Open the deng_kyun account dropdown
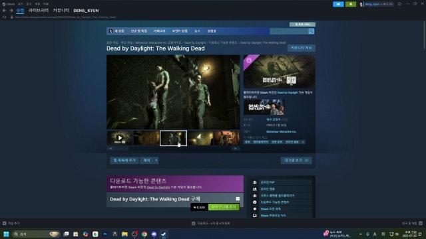Image resolution: width=426 pixels, height=239 pixels. point(377,4)
